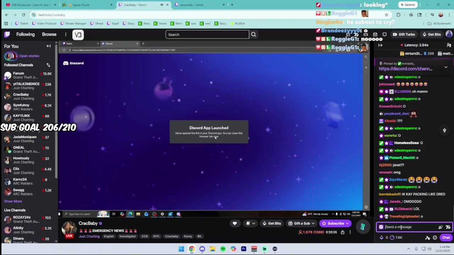
Task: Share the stream via share icon
Action: pyautogui.click(x=343, y=232)
